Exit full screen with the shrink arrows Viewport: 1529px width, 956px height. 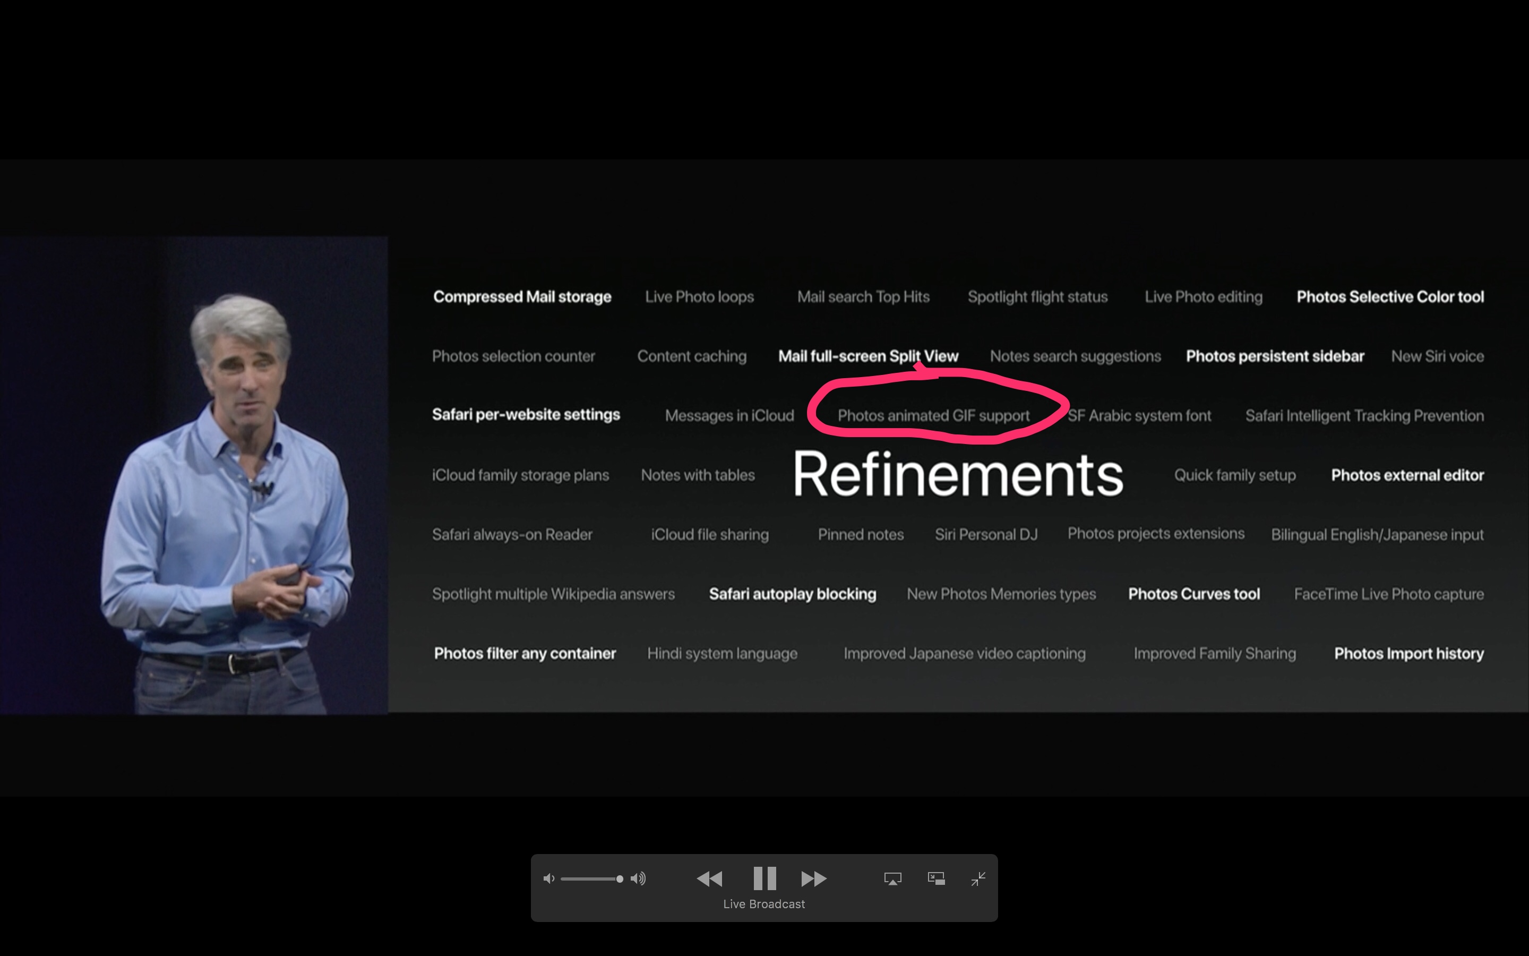(x=978, y=878)
